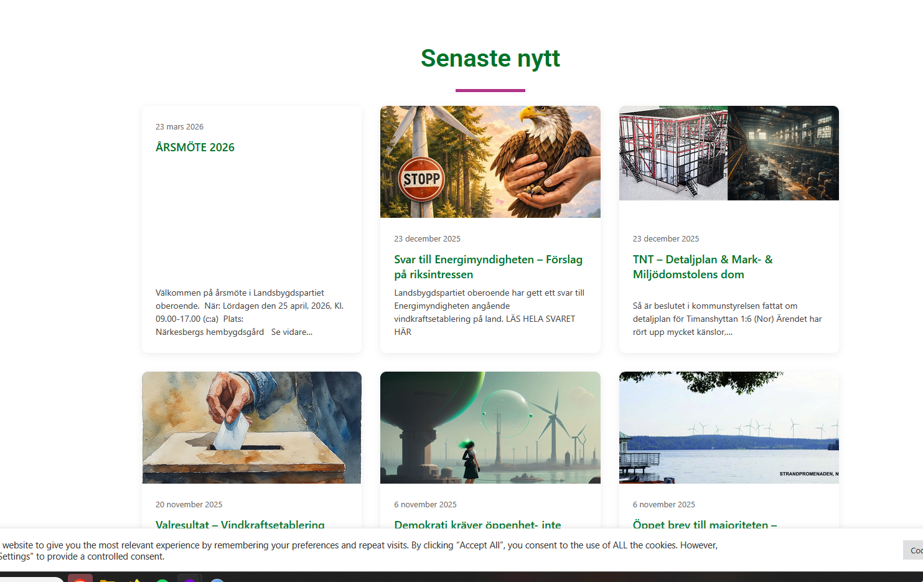Open the partly visible cookie settings button
Viewport: 923px width, 582px height.
click(x=913, y=550)
